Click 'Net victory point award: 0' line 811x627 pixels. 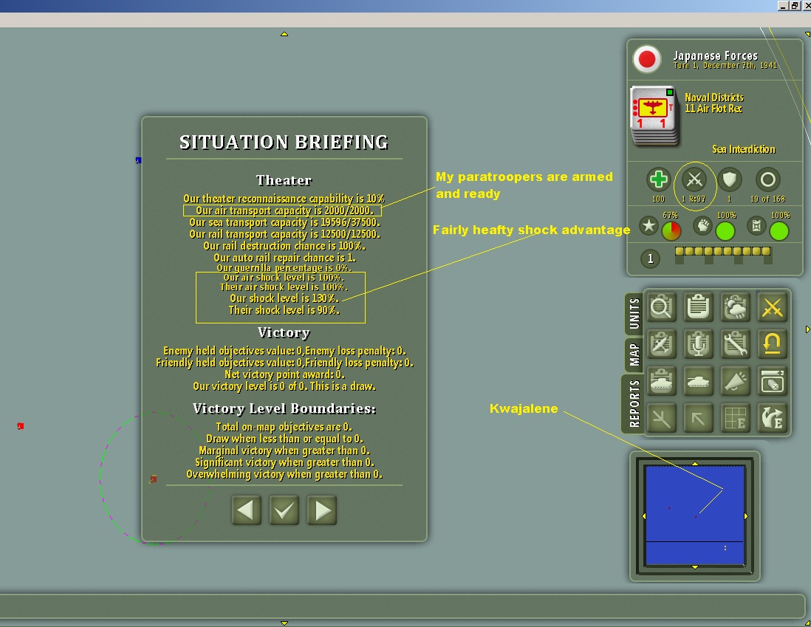point(284,374)
